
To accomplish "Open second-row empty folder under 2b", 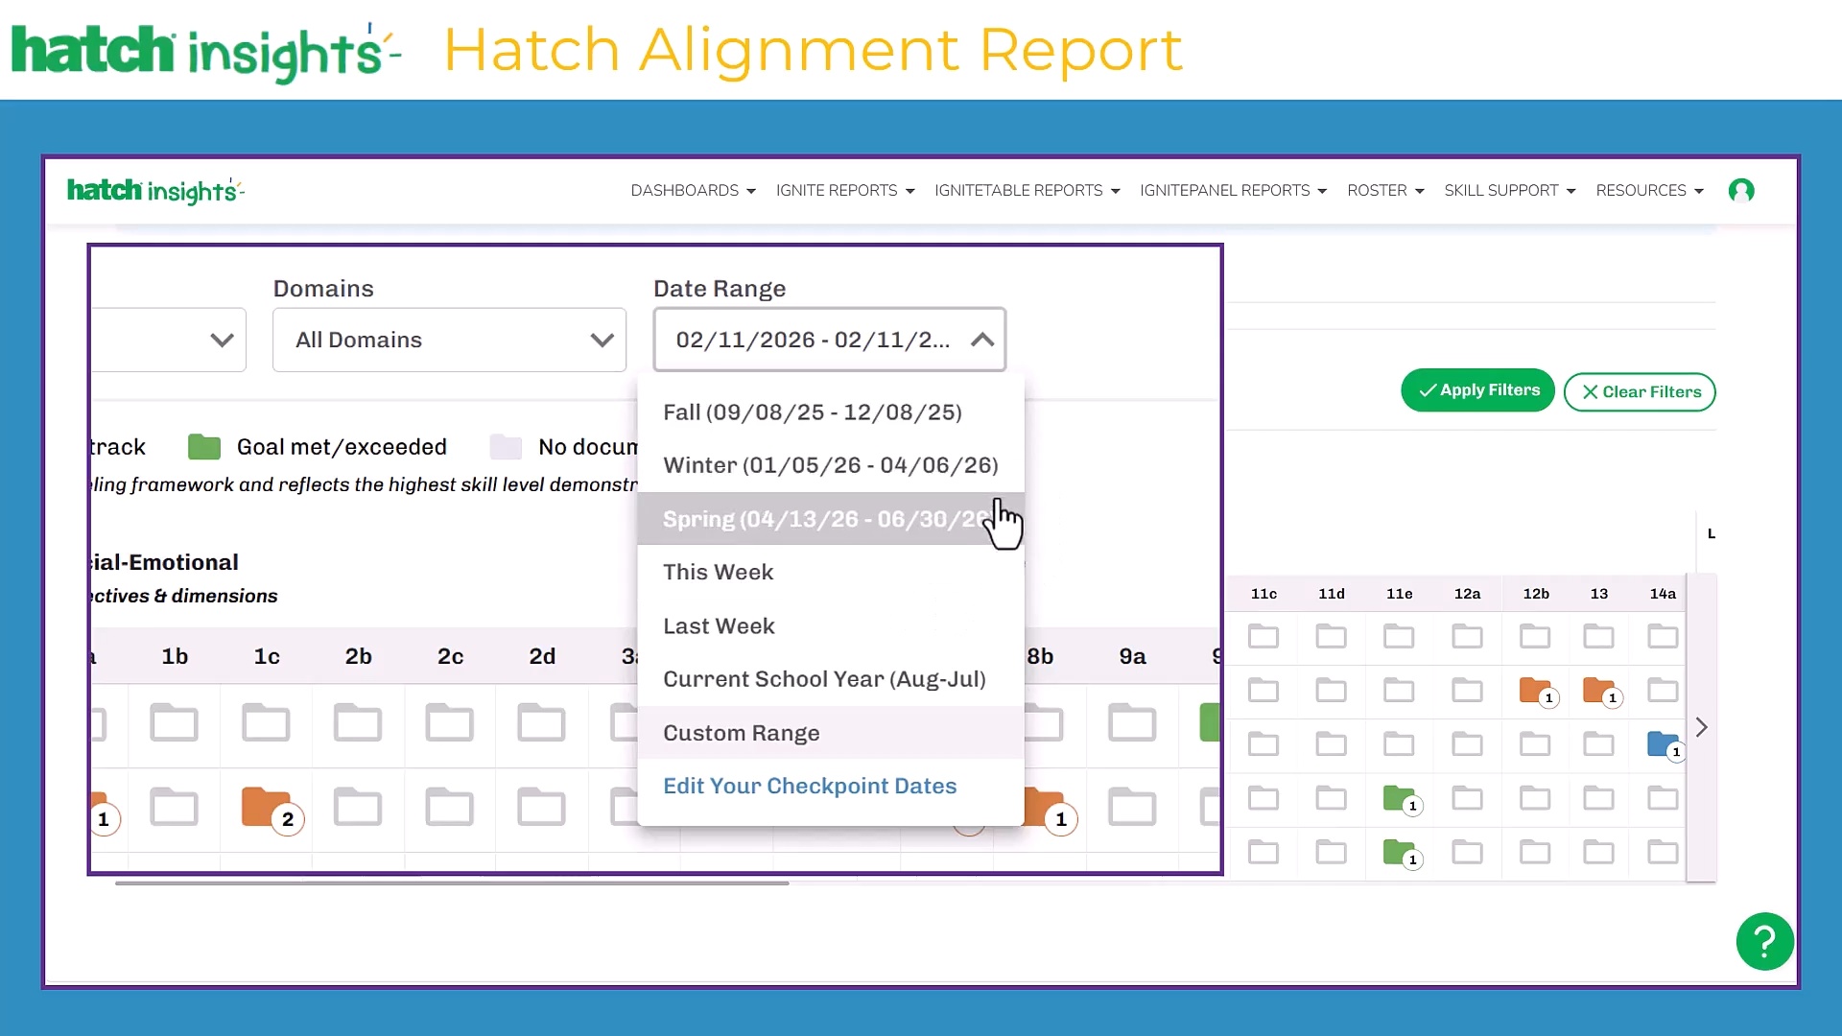I will [x=358, y=807].
